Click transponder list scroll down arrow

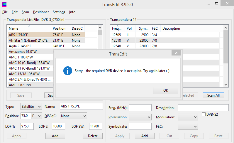[x=226, y=85]
